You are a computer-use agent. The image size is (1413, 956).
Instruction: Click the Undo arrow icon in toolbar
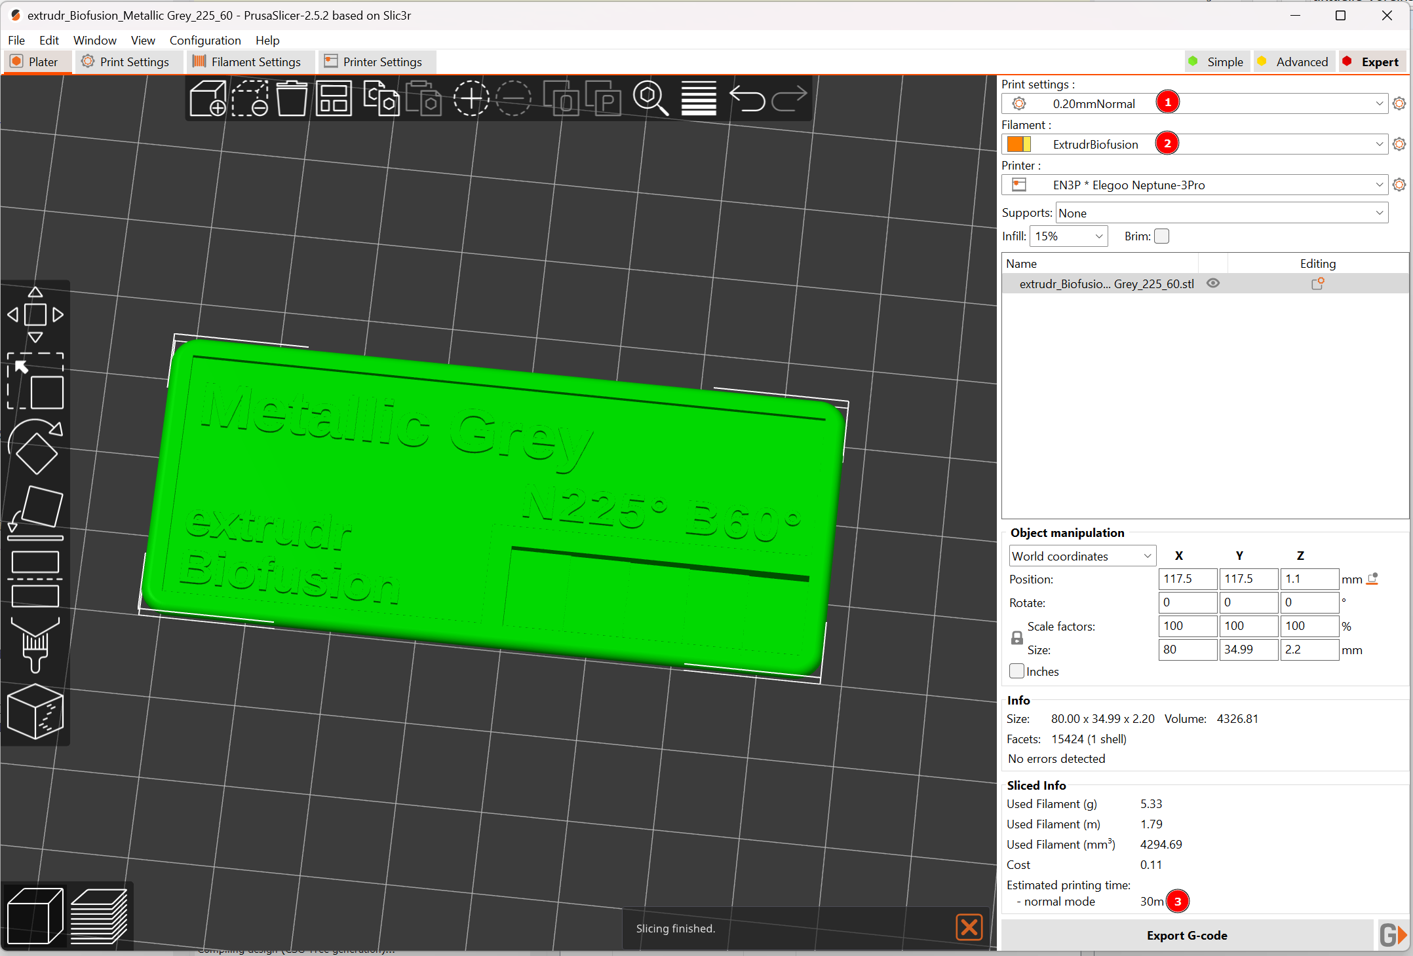point(746,98)
